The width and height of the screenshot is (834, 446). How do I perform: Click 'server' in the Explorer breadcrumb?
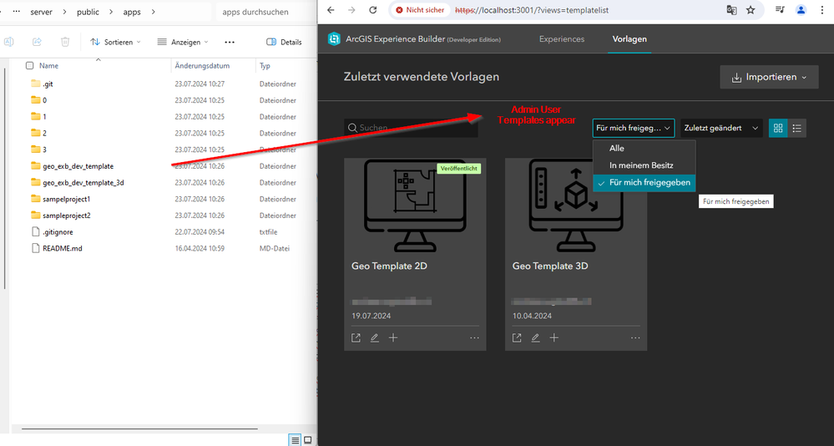click(x=42, y=12)
